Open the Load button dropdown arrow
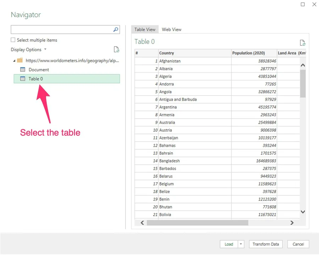Viewport: 319px width, 262px height. click(x=241, y=244)
